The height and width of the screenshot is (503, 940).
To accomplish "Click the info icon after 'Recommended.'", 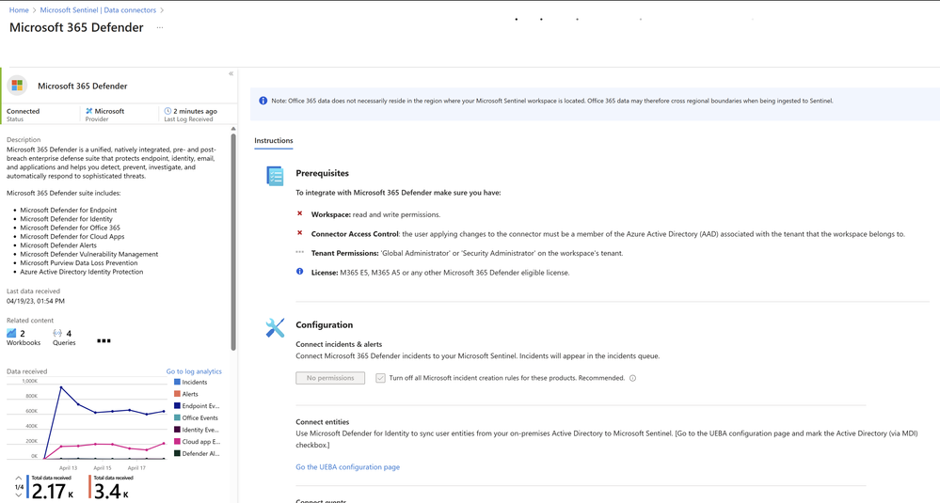I will pos(632,378).
